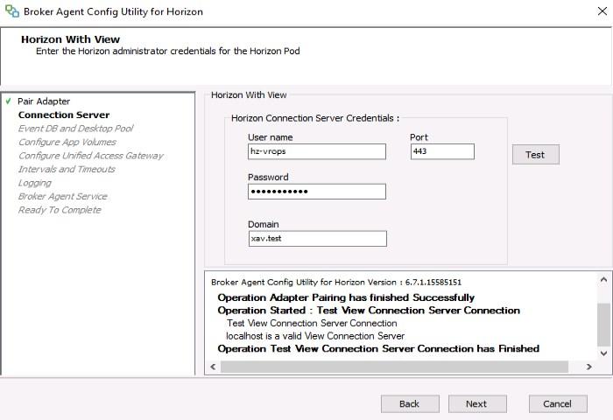Viewport: 613px width, 420px height.
Task: Click the green checkmark beside Pair Adapter
Action: coord(8,101)
